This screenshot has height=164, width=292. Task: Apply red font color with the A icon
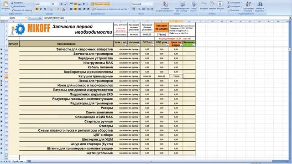(63, 9)
